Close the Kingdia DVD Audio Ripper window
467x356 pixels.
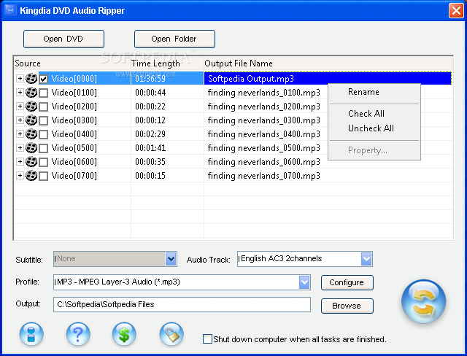[x=456, y=11]
